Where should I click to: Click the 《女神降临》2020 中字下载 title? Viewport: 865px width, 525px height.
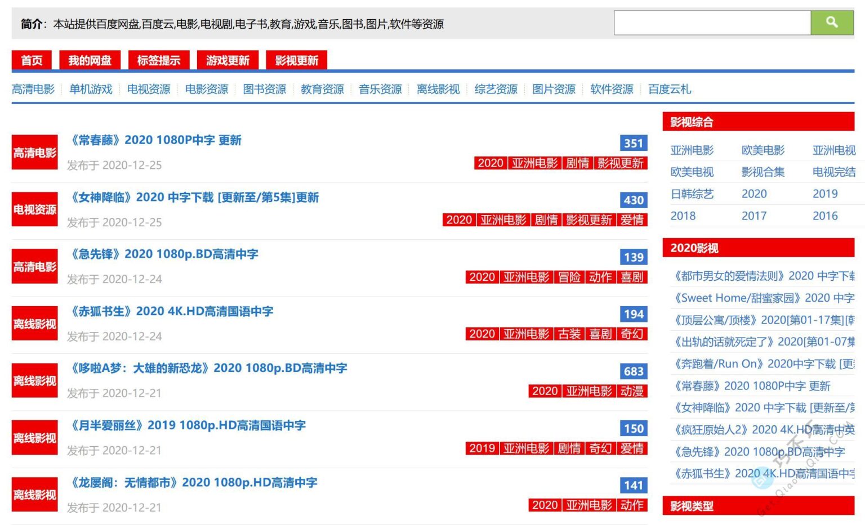click(x=194, y=198)
